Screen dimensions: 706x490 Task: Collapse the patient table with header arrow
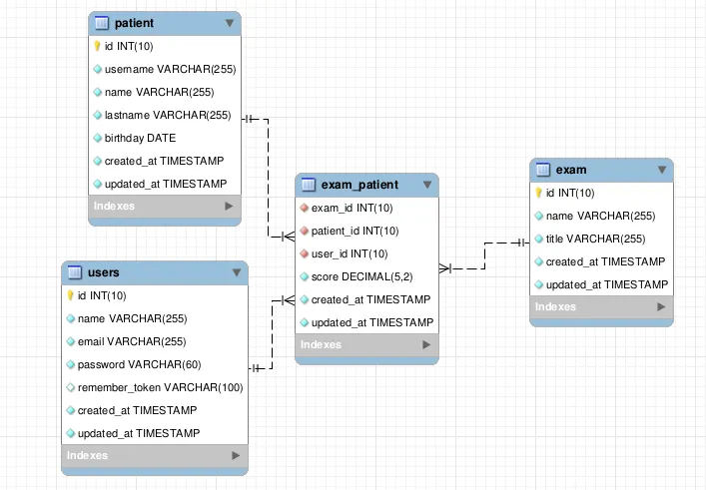point(230,23)
